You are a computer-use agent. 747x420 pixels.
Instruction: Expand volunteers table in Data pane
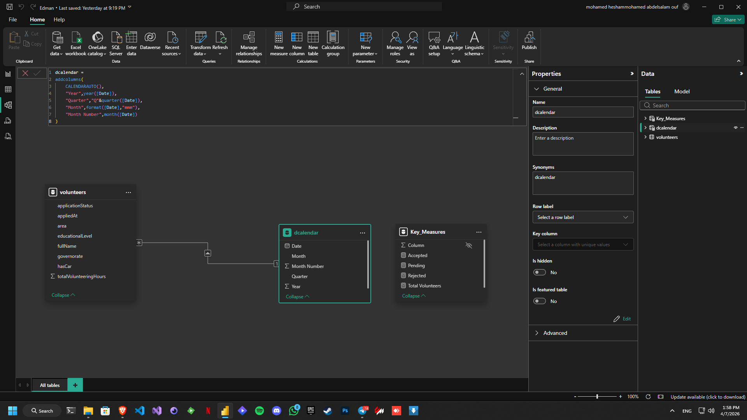point(645,137)
